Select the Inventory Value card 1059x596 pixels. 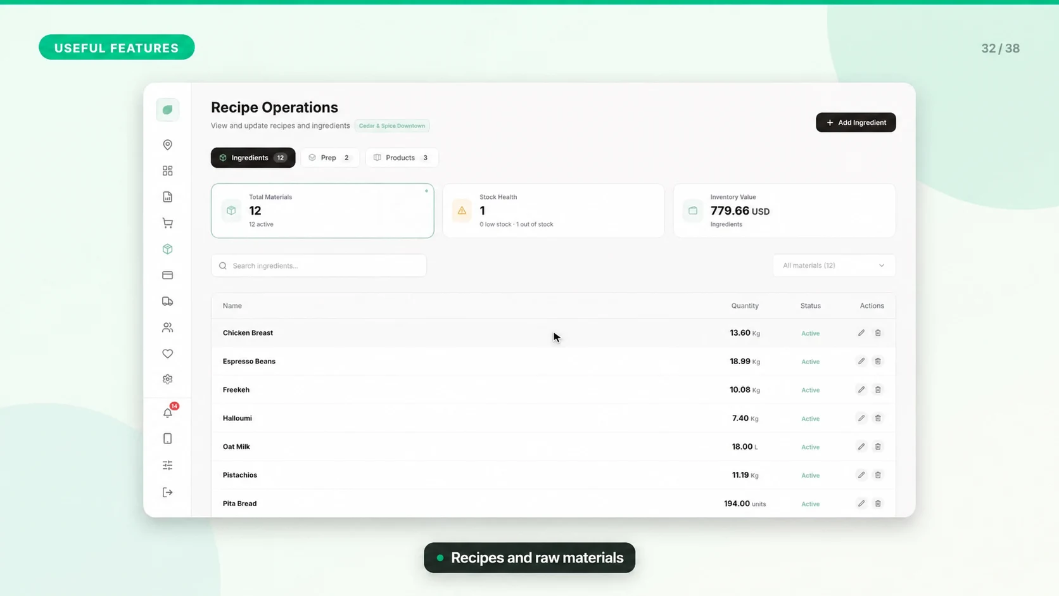[784, 211]
